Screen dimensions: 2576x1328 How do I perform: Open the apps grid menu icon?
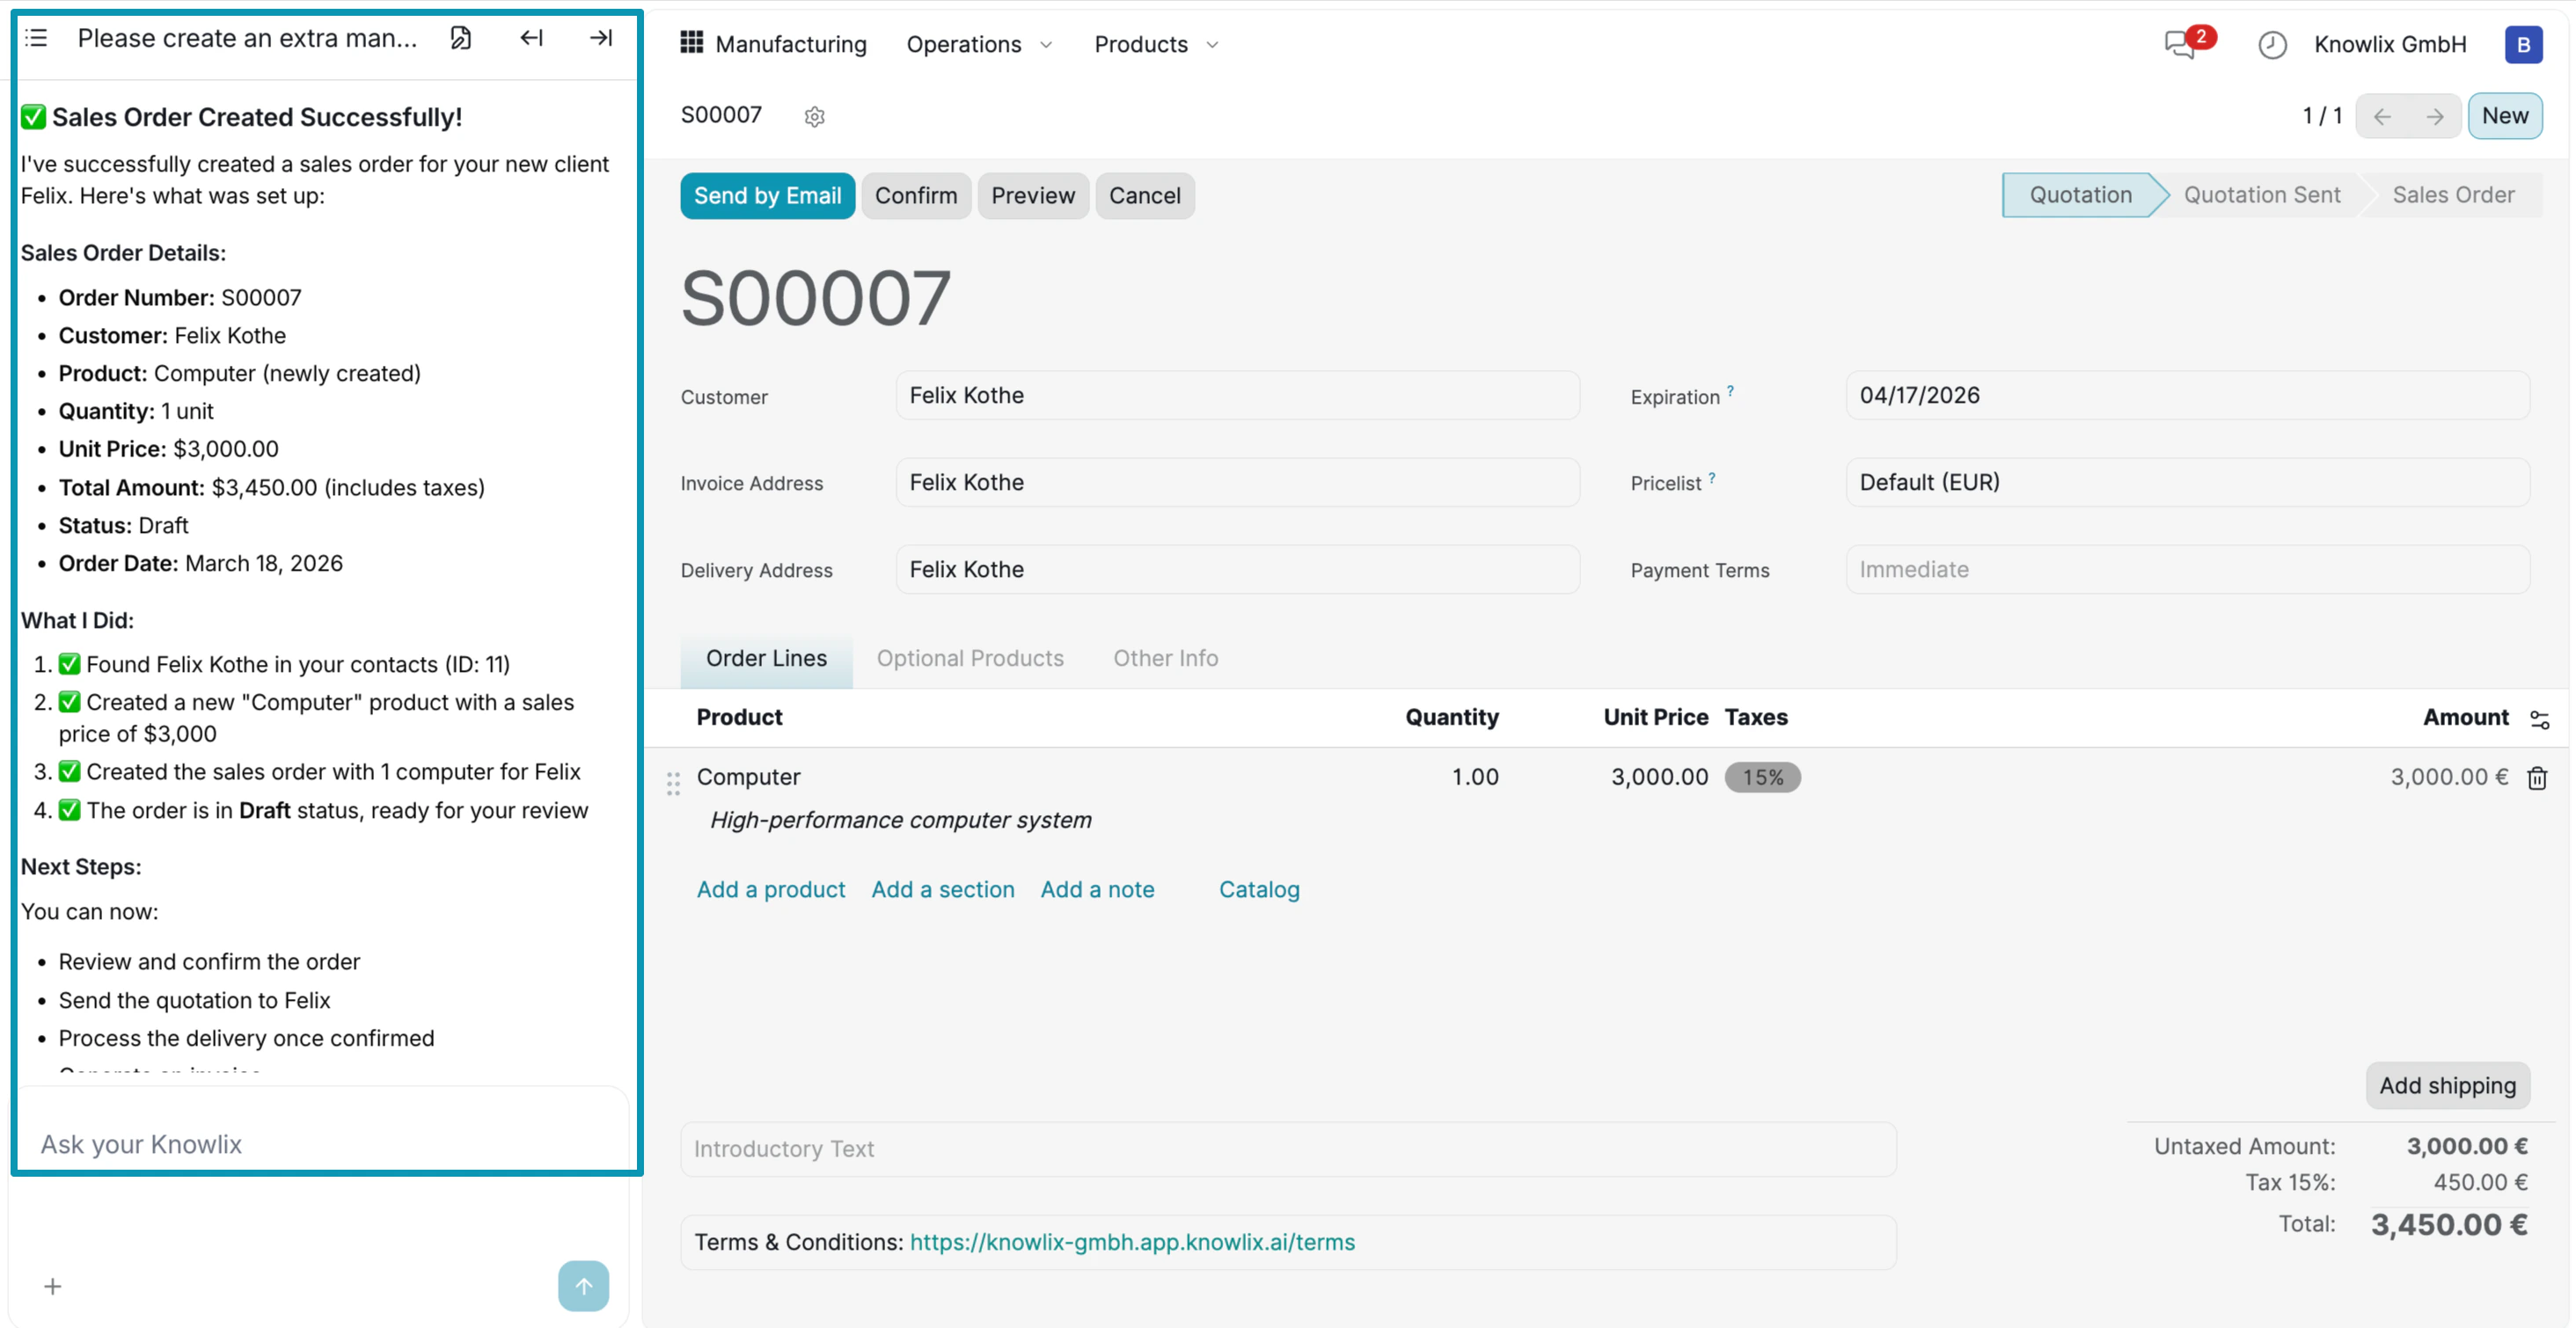pyautogui.click(x=691, y=43)
